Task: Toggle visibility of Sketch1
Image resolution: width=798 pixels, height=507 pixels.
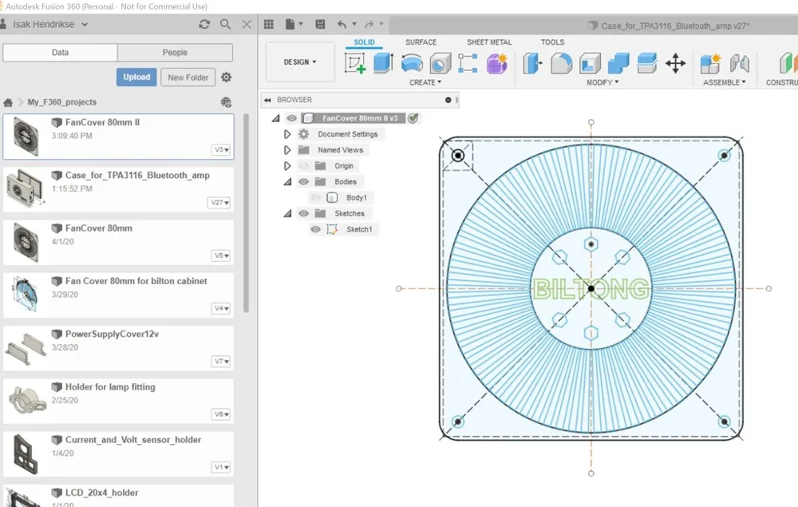Action: pos(315,230)
